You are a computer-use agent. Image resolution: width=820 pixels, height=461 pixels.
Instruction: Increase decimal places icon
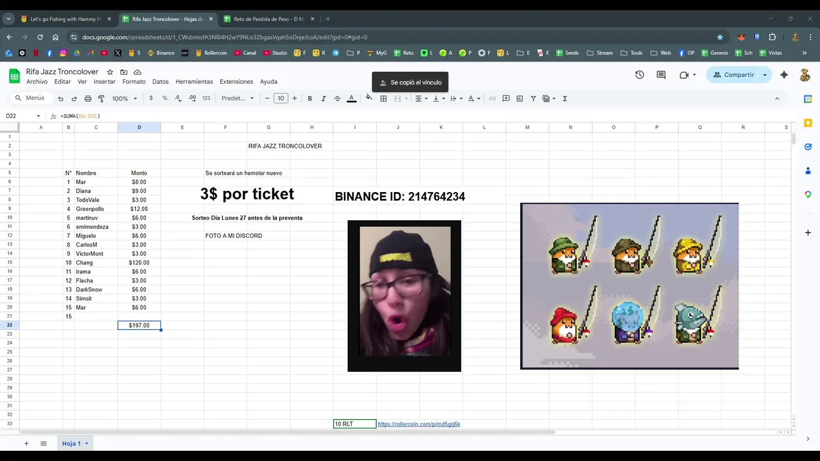point(192,99)
